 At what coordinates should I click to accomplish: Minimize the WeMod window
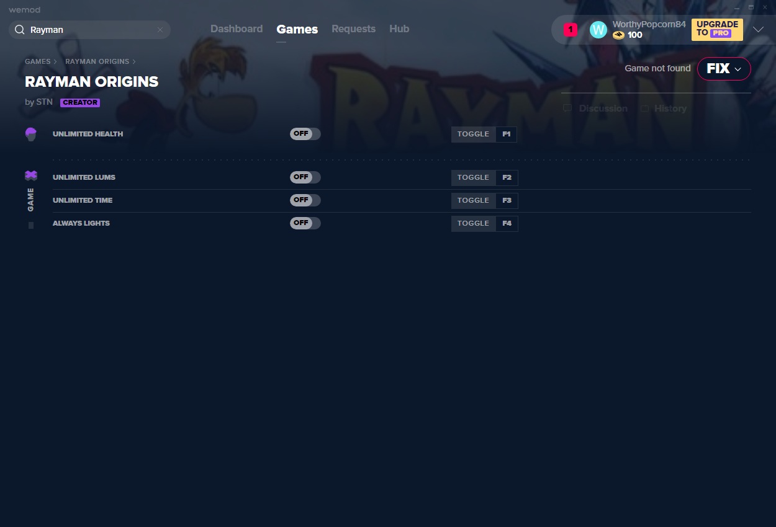[737, 7]
